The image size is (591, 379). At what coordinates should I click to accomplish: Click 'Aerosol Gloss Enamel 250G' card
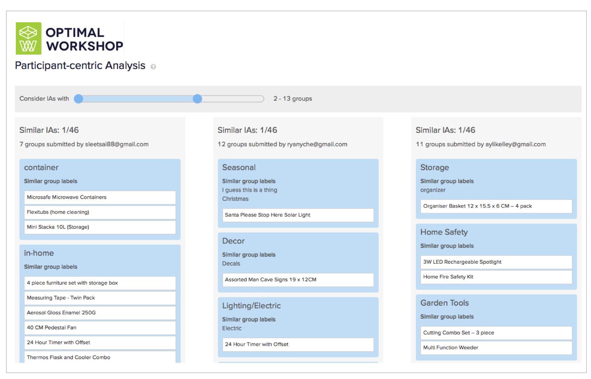100,313
